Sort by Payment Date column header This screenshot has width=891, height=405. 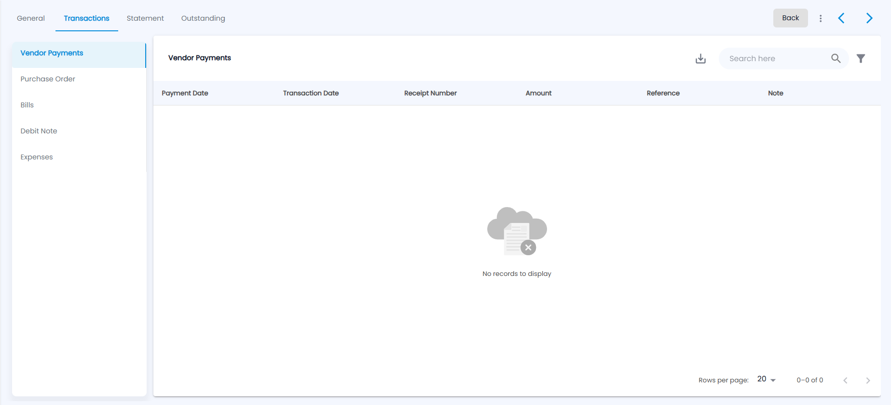tap(185, 93)
